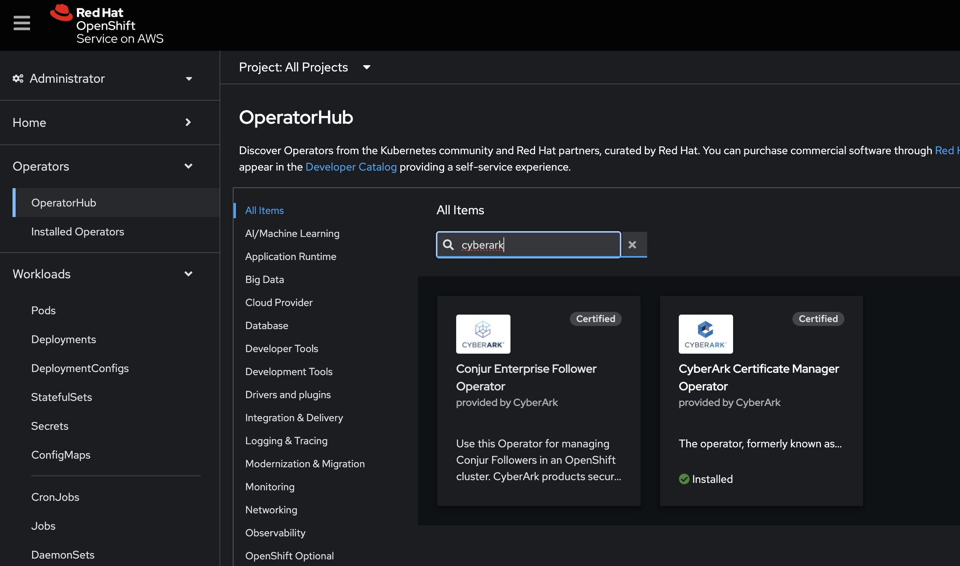
Task: Click the Conjur Follower description text
Action: click(539, 460)
